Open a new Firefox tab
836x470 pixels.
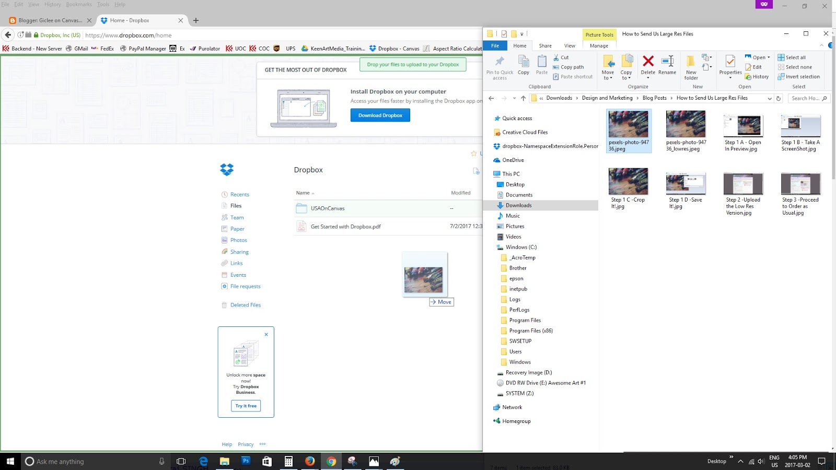(196, 20)
